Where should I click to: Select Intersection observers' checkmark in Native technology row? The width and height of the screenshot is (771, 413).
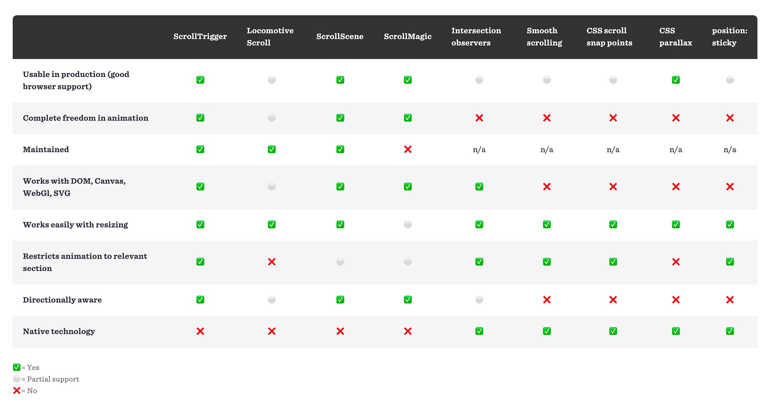tap(479, 331)
